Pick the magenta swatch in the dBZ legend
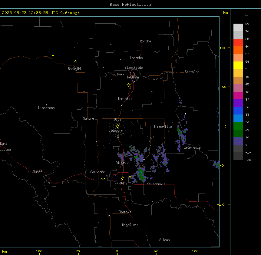This screenshot has height=255, width=261. [238, 95]
